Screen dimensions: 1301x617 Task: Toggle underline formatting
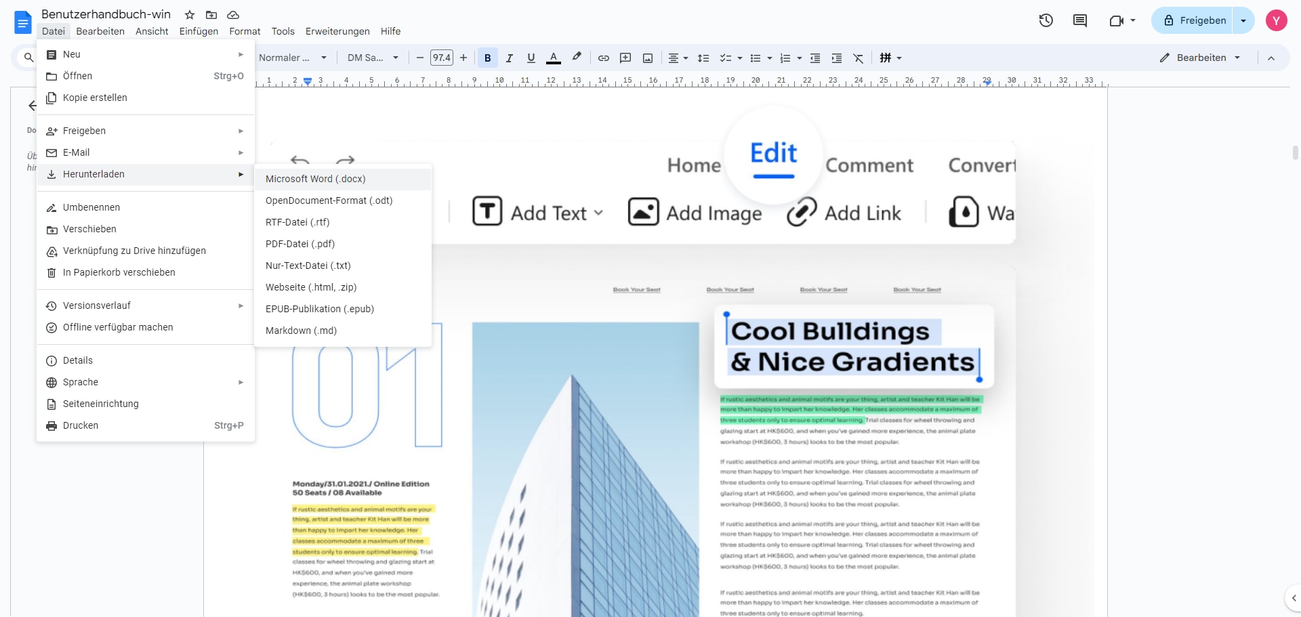coord(531,58)
